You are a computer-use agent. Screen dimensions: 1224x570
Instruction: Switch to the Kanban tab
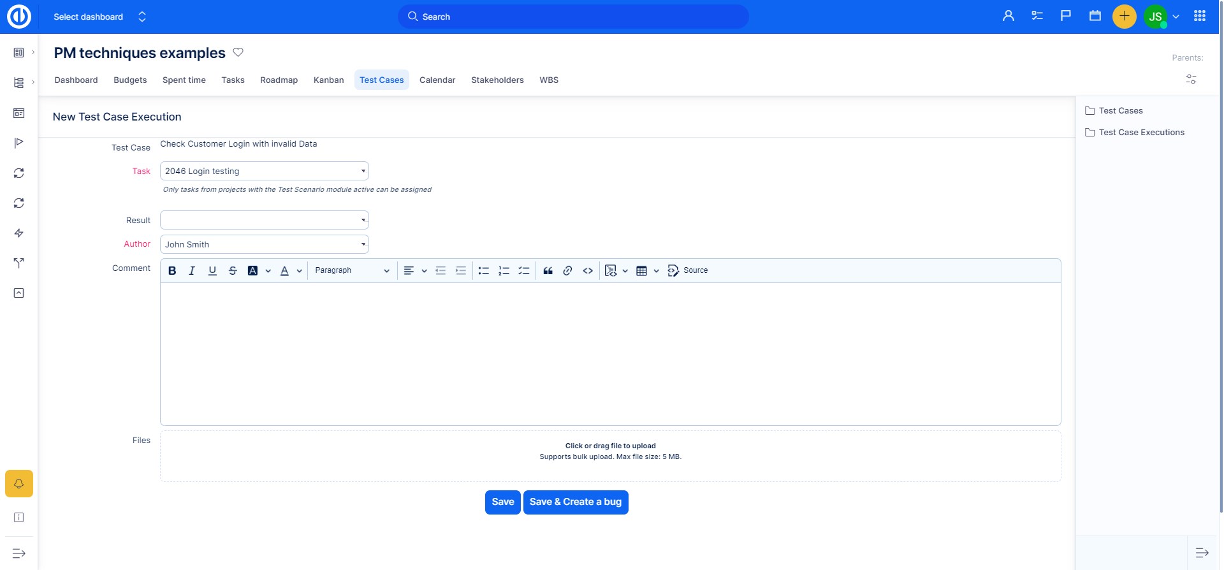(x=328, y=80)
